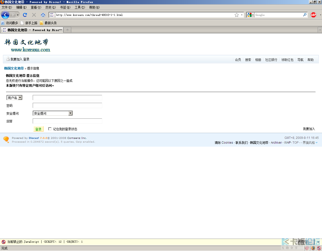Open the 搜索 navigation link
322x251 pixels.
[248, 60]
